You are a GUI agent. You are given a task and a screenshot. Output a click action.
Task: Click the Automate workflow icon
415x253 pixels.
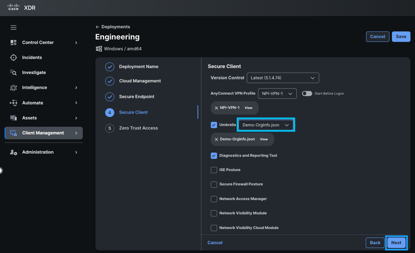point(13,103)
